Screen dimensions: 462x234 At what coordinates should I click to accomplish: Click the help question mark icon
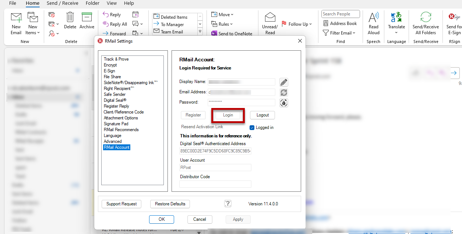228,204
